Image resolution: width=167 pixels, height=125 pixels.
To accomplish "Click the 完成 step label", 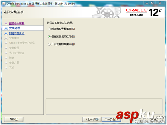I will click(x=12, y=68).
